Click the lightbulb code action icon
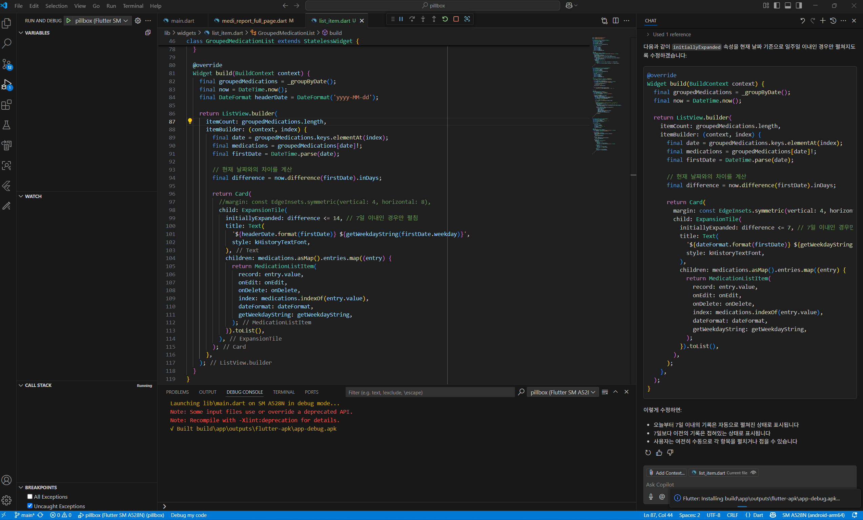Image resolution: width=863 pixels, height=520 pixels. (190, 121)
